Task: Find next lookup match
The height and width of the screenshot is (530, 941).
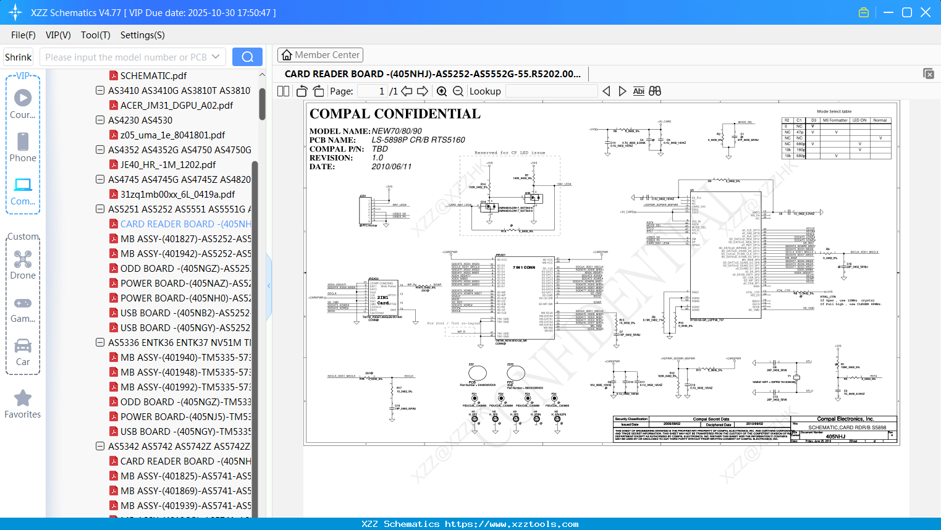Action: pos(622,91)
